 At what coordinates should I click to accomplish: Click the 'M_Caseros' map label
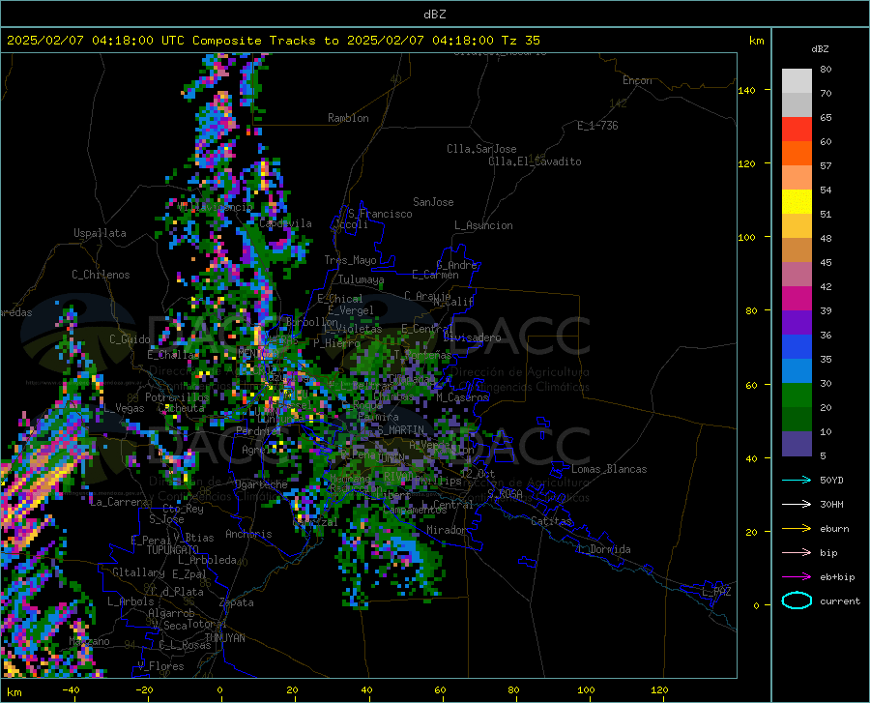(x=462, y=397)
